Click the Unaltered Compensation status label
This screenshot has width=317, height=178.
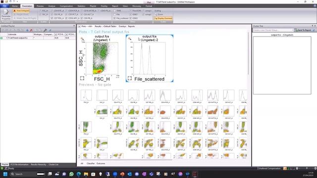click(x=269, y=168)
